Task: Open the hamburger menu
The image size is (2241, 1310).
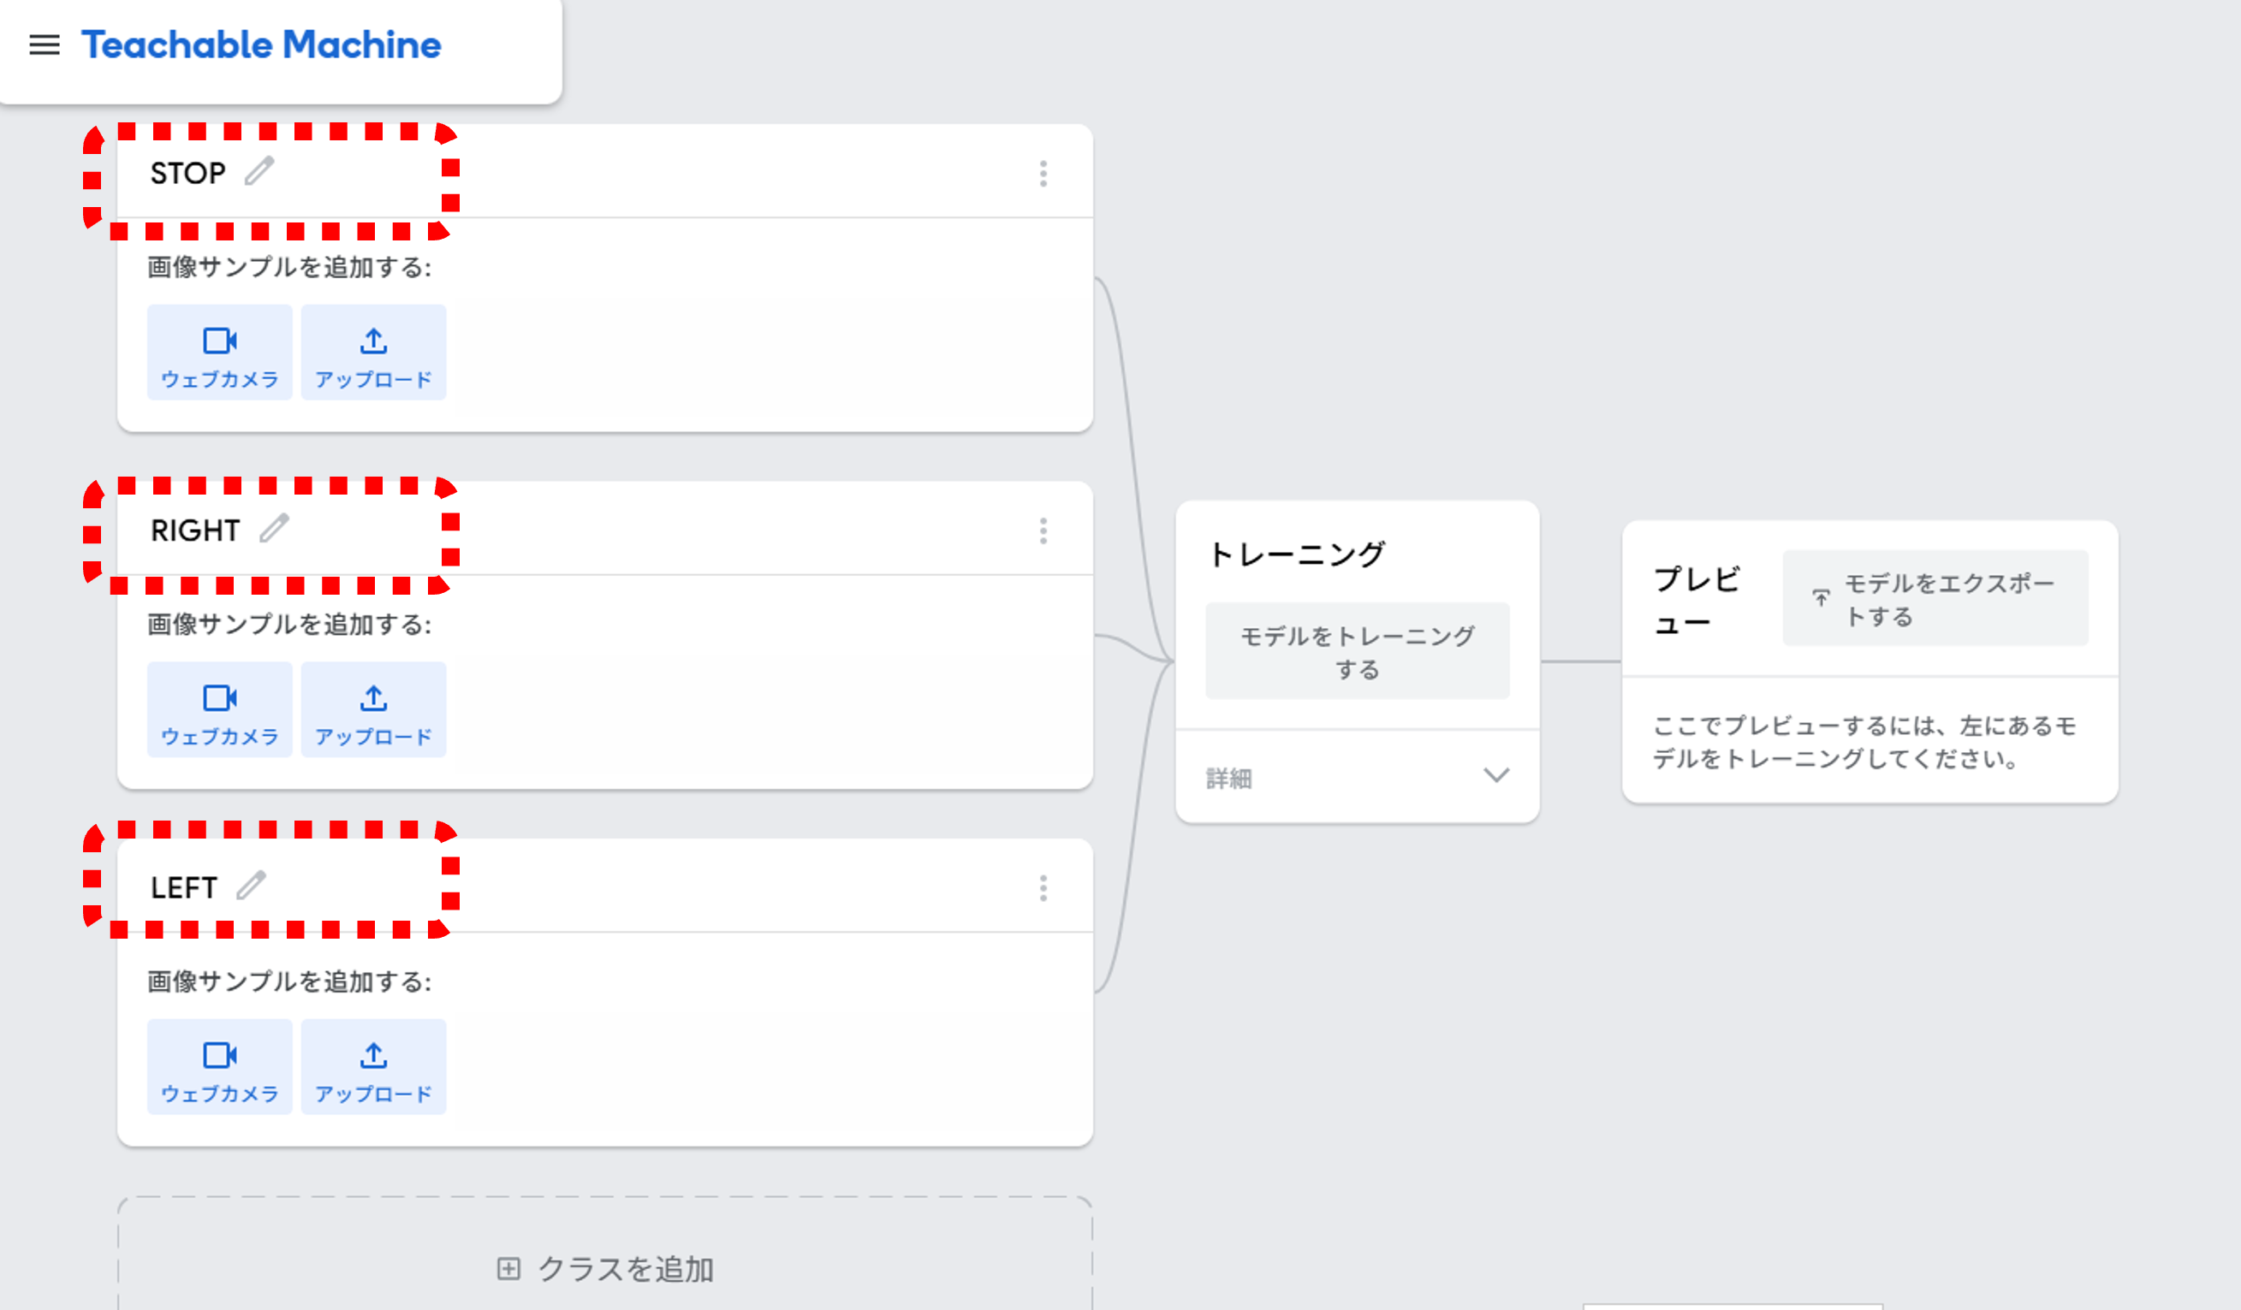Action: (x=45, y=44)
